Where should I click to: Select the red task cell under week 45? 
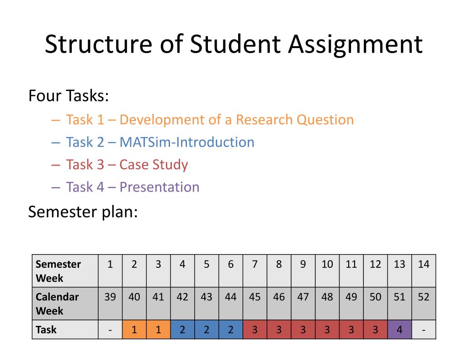click(x=255, y=330)
